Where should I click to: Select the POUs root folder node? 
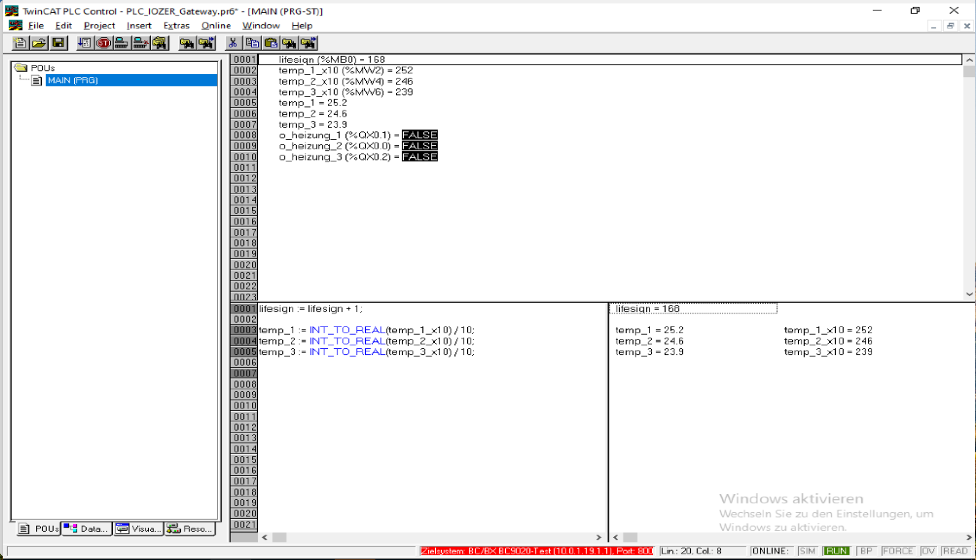(43, 68)
